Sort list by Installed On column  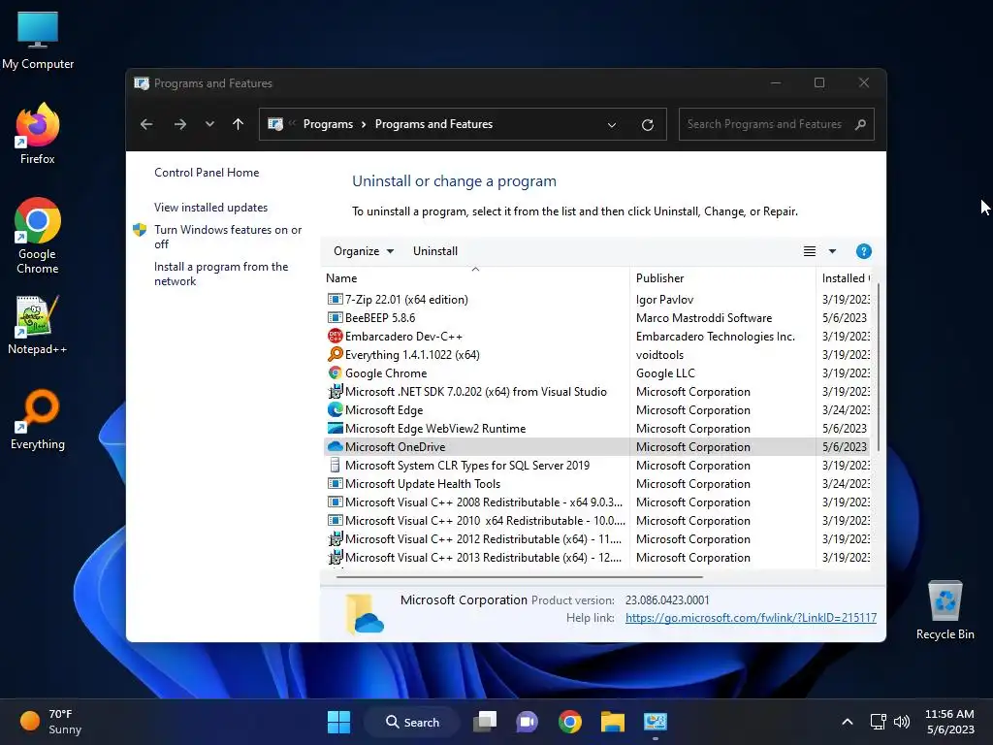tap(845, 278)
